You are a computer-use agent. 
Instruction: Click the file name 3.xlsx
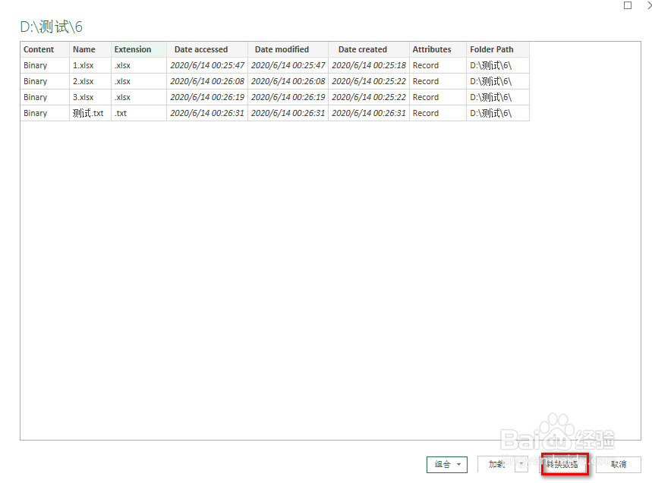point(90,97)
